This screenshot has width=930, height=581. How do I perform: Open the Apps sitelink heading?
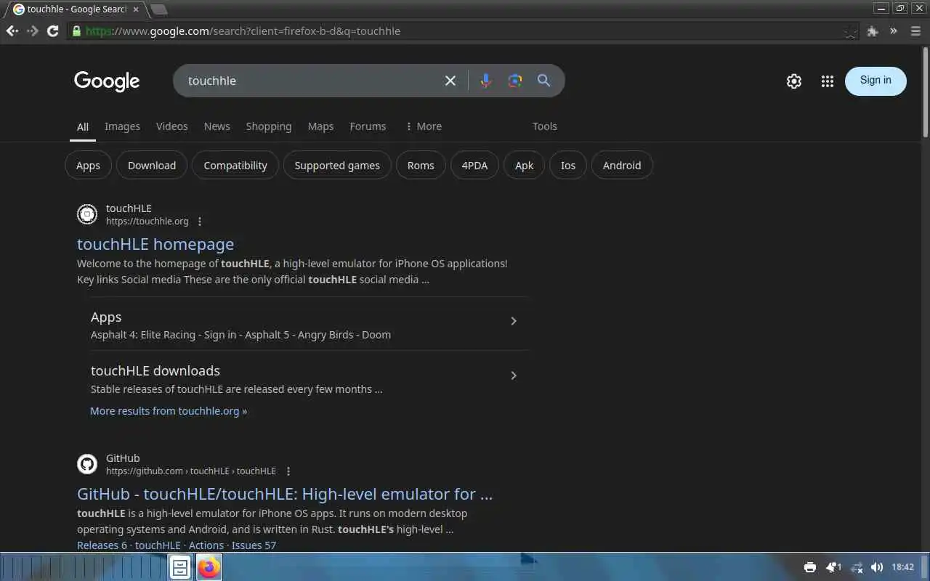(106, 317)
